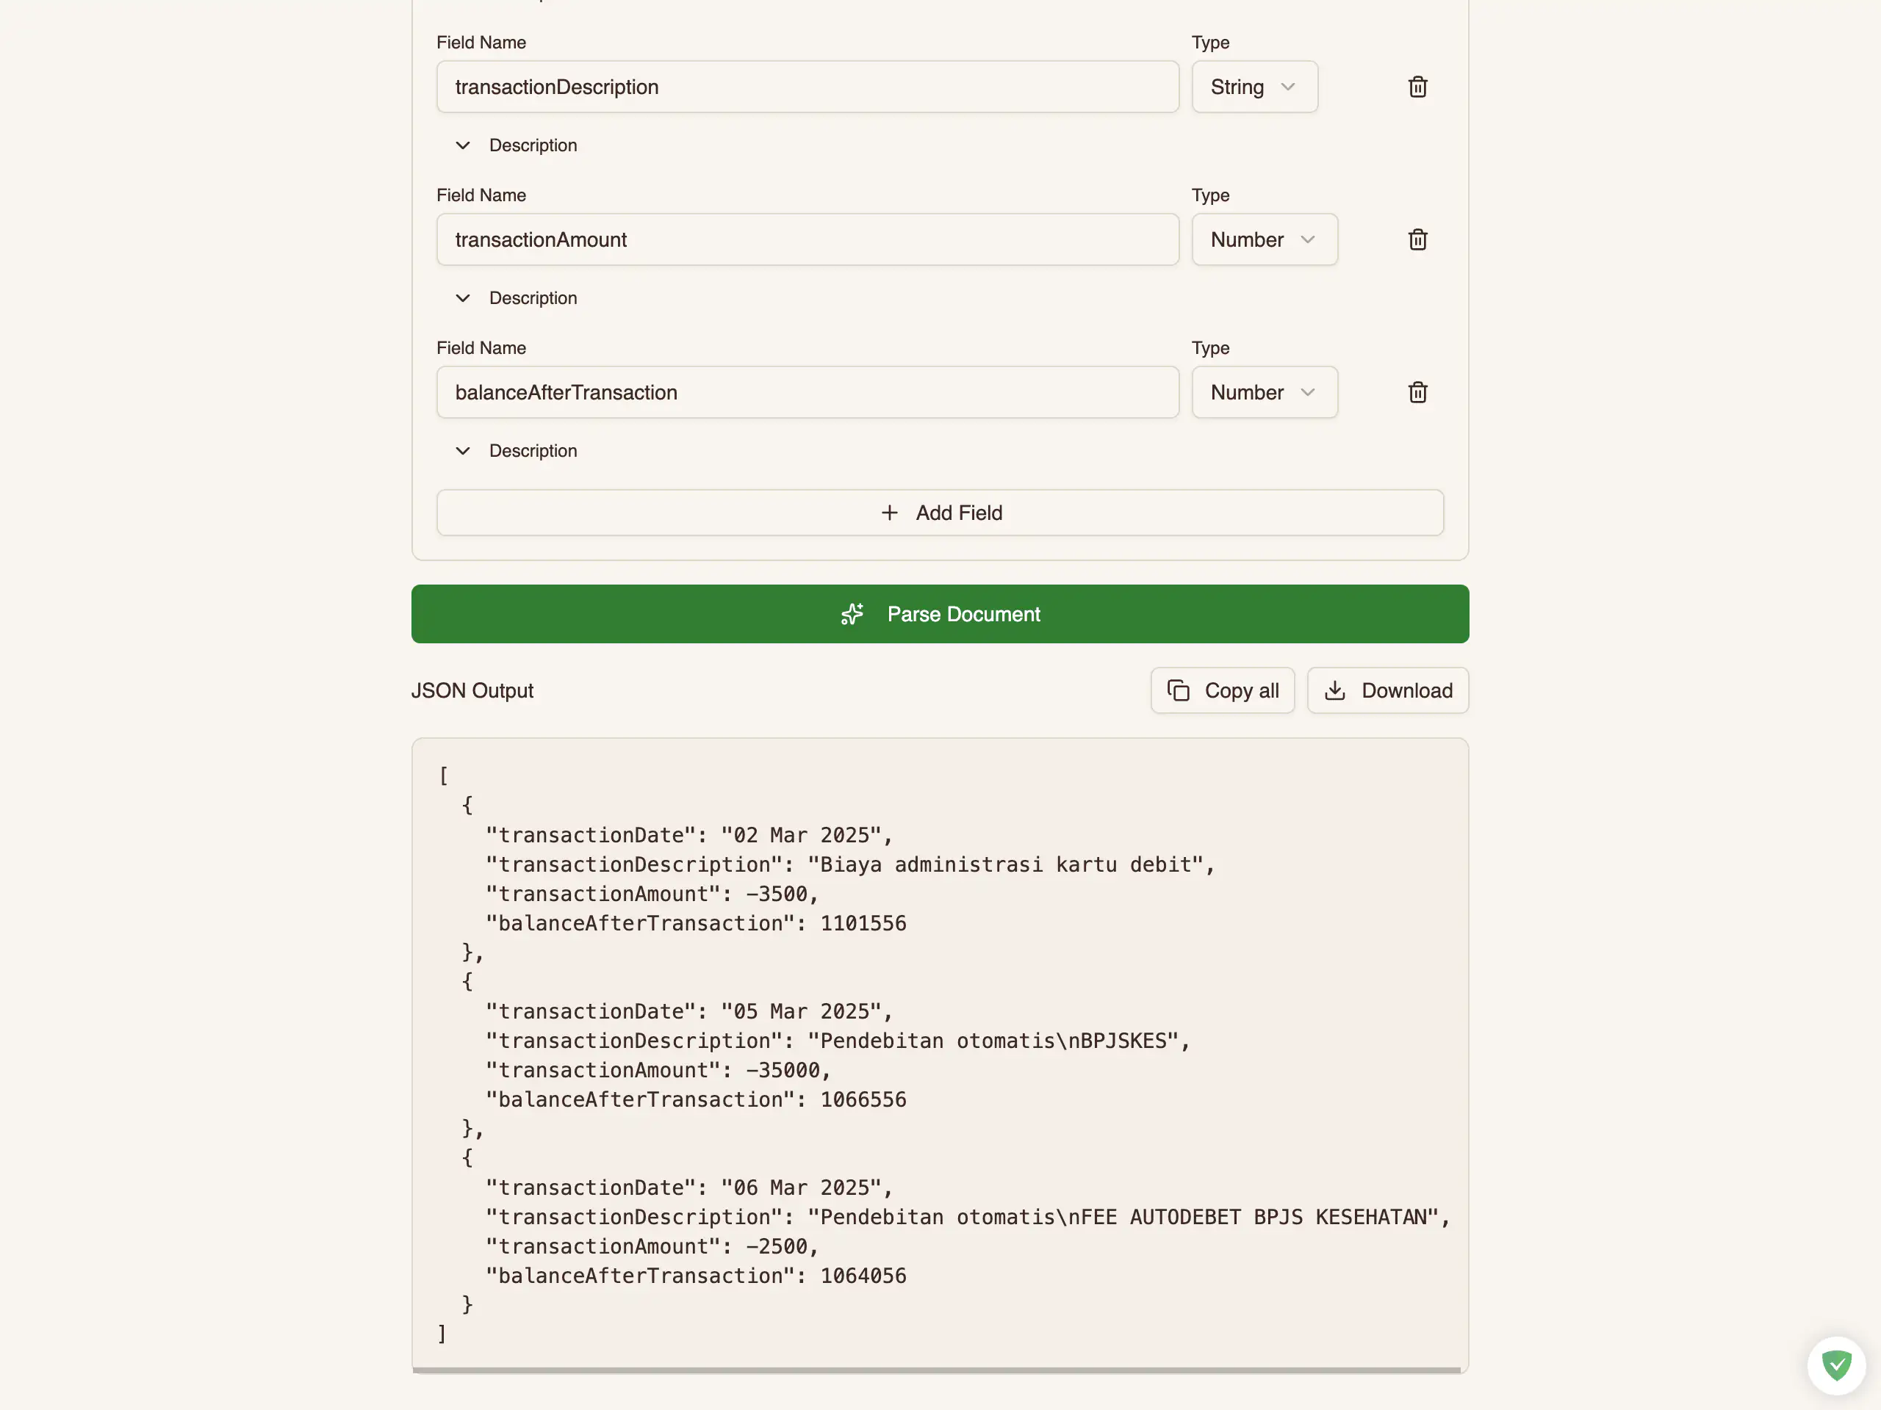Click the balance value 1064056
1881x1410 pixels.
(x=863, y=1276)
